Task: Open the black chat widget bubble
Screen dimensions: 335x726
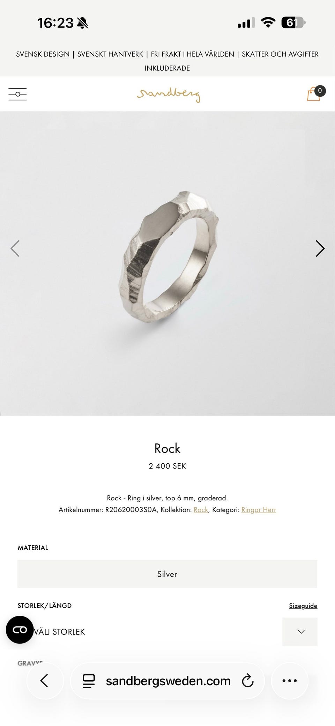Action: [20, 630]
